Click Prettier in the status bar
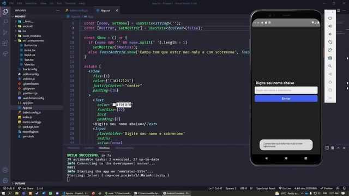The image size is (349, 196). click(x=327, y=188)
